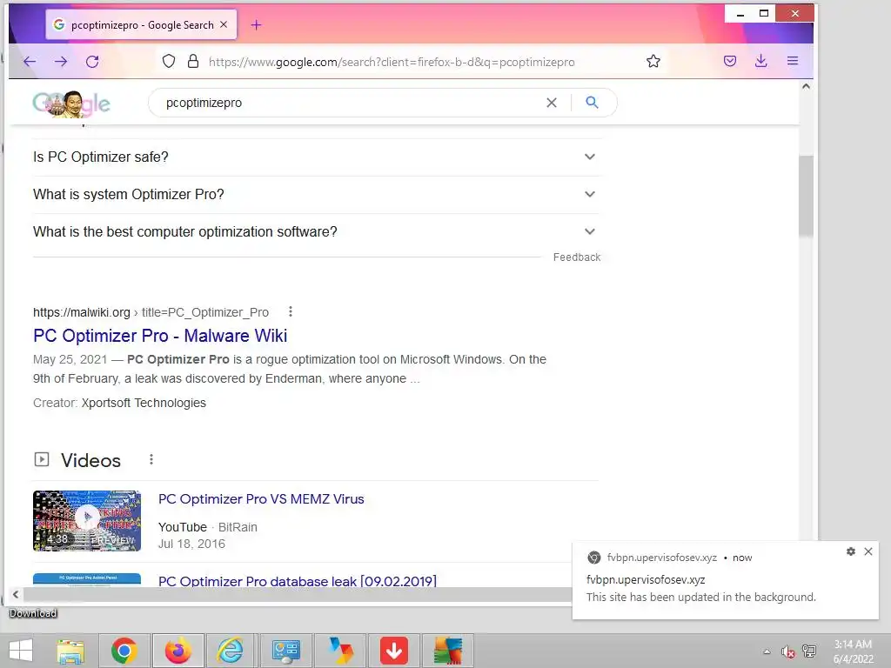Open the tracking protection shield icon
The height and width of the screenshot is (668, 891).
pos(169,62)
